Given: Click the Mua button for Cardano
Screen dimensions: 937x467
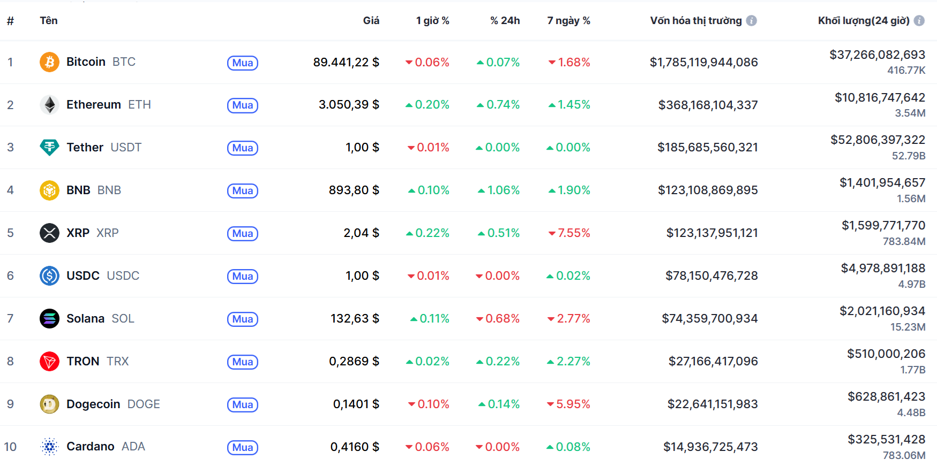Looking at the screenshot, I should coord(243,448).
